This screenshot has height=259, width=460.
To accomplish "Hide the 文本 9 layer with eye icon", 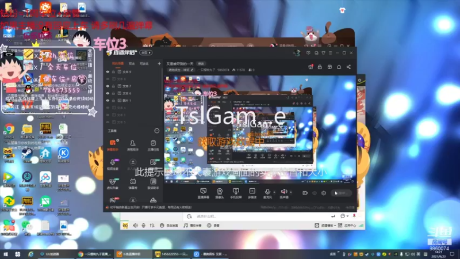I will pyautogui.click(x=108, y=71).
